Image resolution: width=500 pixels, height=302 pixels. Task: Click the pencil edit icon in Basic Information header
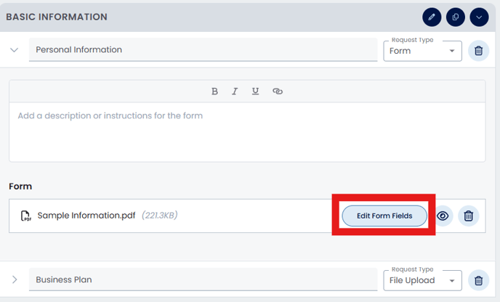(432, 17)
